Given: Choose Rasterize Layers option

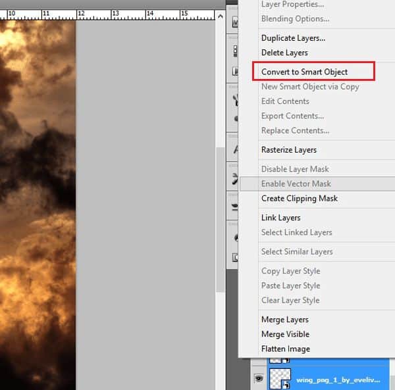Looking at the screenshot, I should pyautogui.click(x=288, y=150).
